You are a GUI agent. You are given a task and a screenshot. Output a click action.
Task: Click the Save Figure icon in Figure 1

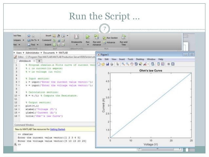107,64
